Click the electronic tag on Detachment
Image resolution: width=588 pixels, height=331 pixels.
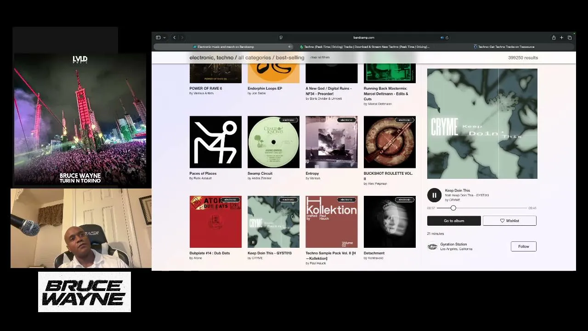pos(405,200)
